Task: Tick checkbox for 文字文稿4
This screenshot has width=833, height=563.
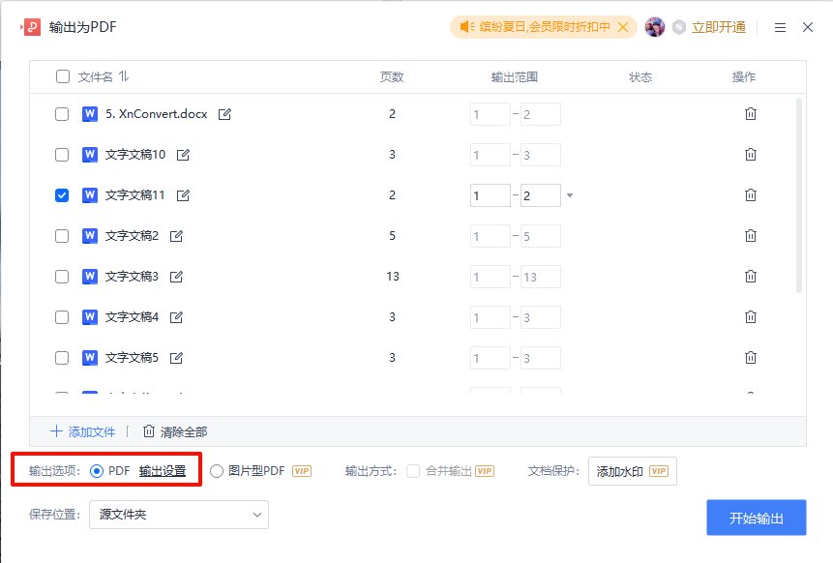Action: tap(62, 317)
